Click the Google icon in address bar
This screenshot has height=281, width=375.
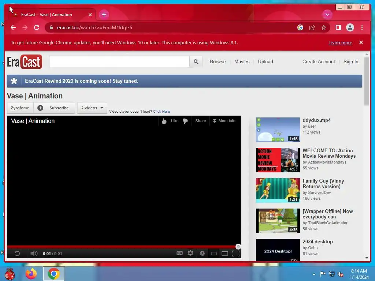(300, 27)
